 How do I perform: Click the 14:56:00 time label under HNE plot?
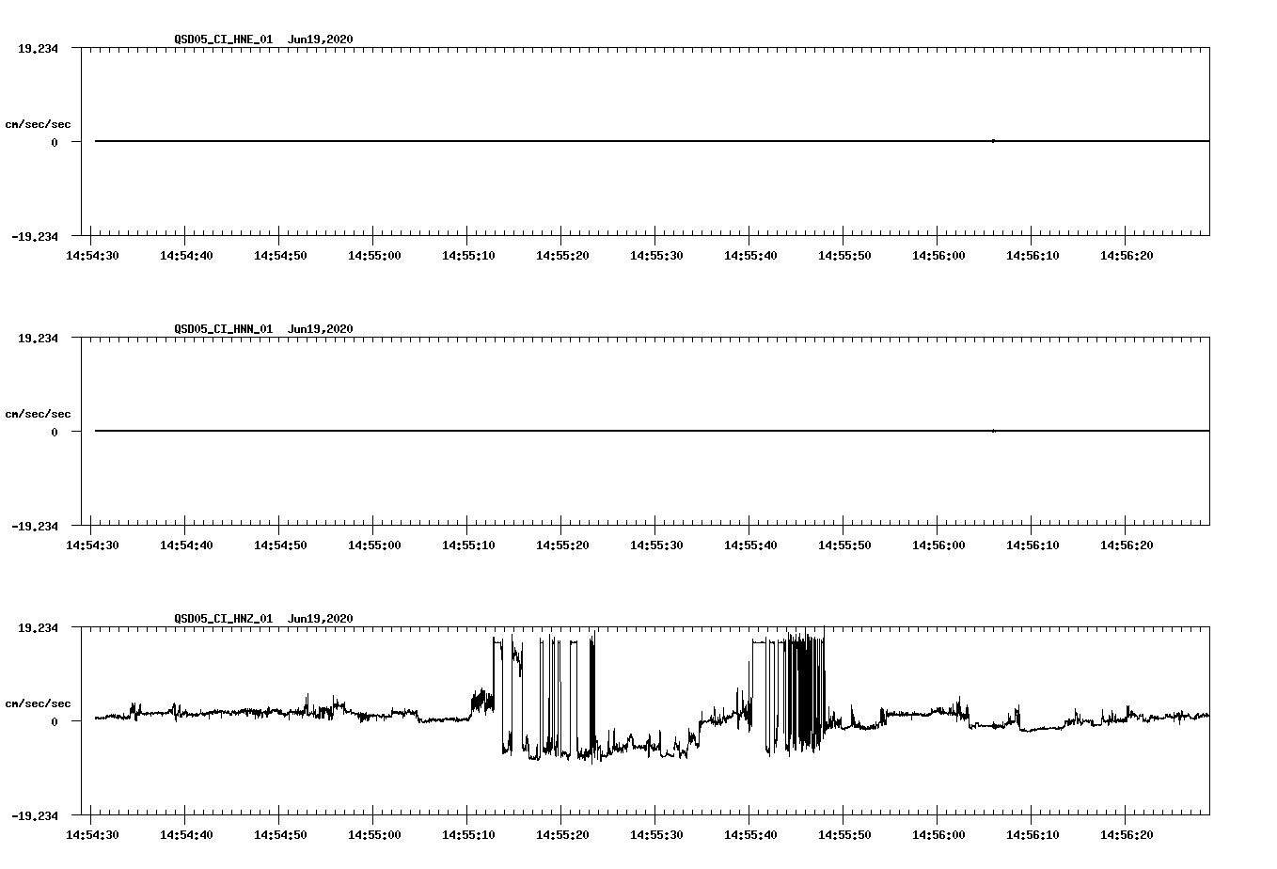coord(938,256)
